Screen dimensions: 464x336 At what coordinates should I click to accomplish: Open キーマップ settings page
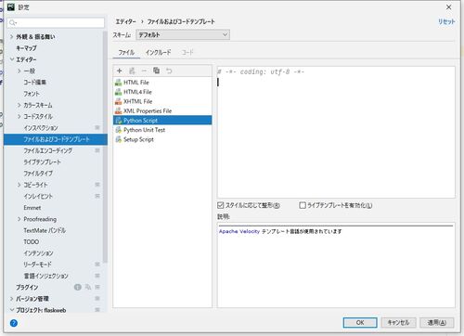tap(26, 48)
